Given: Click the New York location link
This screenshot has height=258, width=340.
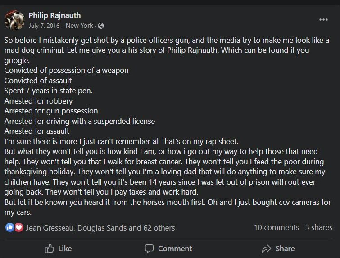Looking at the screenshot, I should [79, 26].
